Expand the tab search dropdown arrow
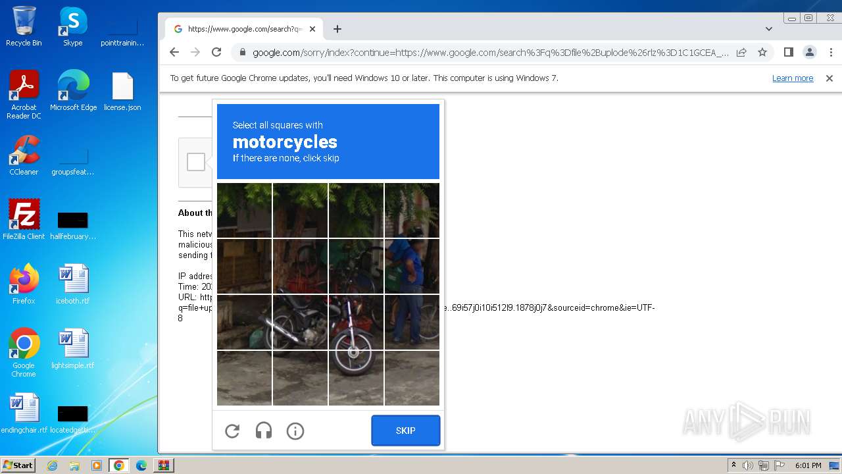 coord(769,29)
